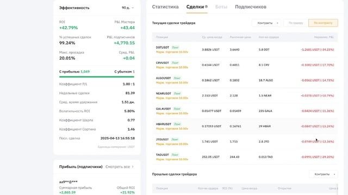Expand Контракты dropdown for past trades
The width and height of the screenshot is (348, 195).
324,174
